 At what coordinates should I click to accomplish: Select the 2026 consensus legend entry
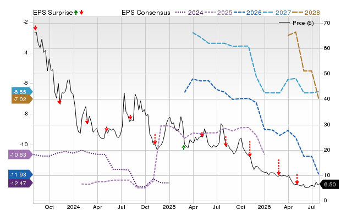pos(248,13)
